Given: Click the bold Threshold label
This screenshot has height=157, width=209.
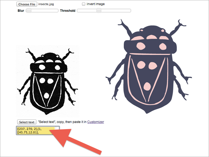Looking at the screenshot, I should click(x=68, y=11).
